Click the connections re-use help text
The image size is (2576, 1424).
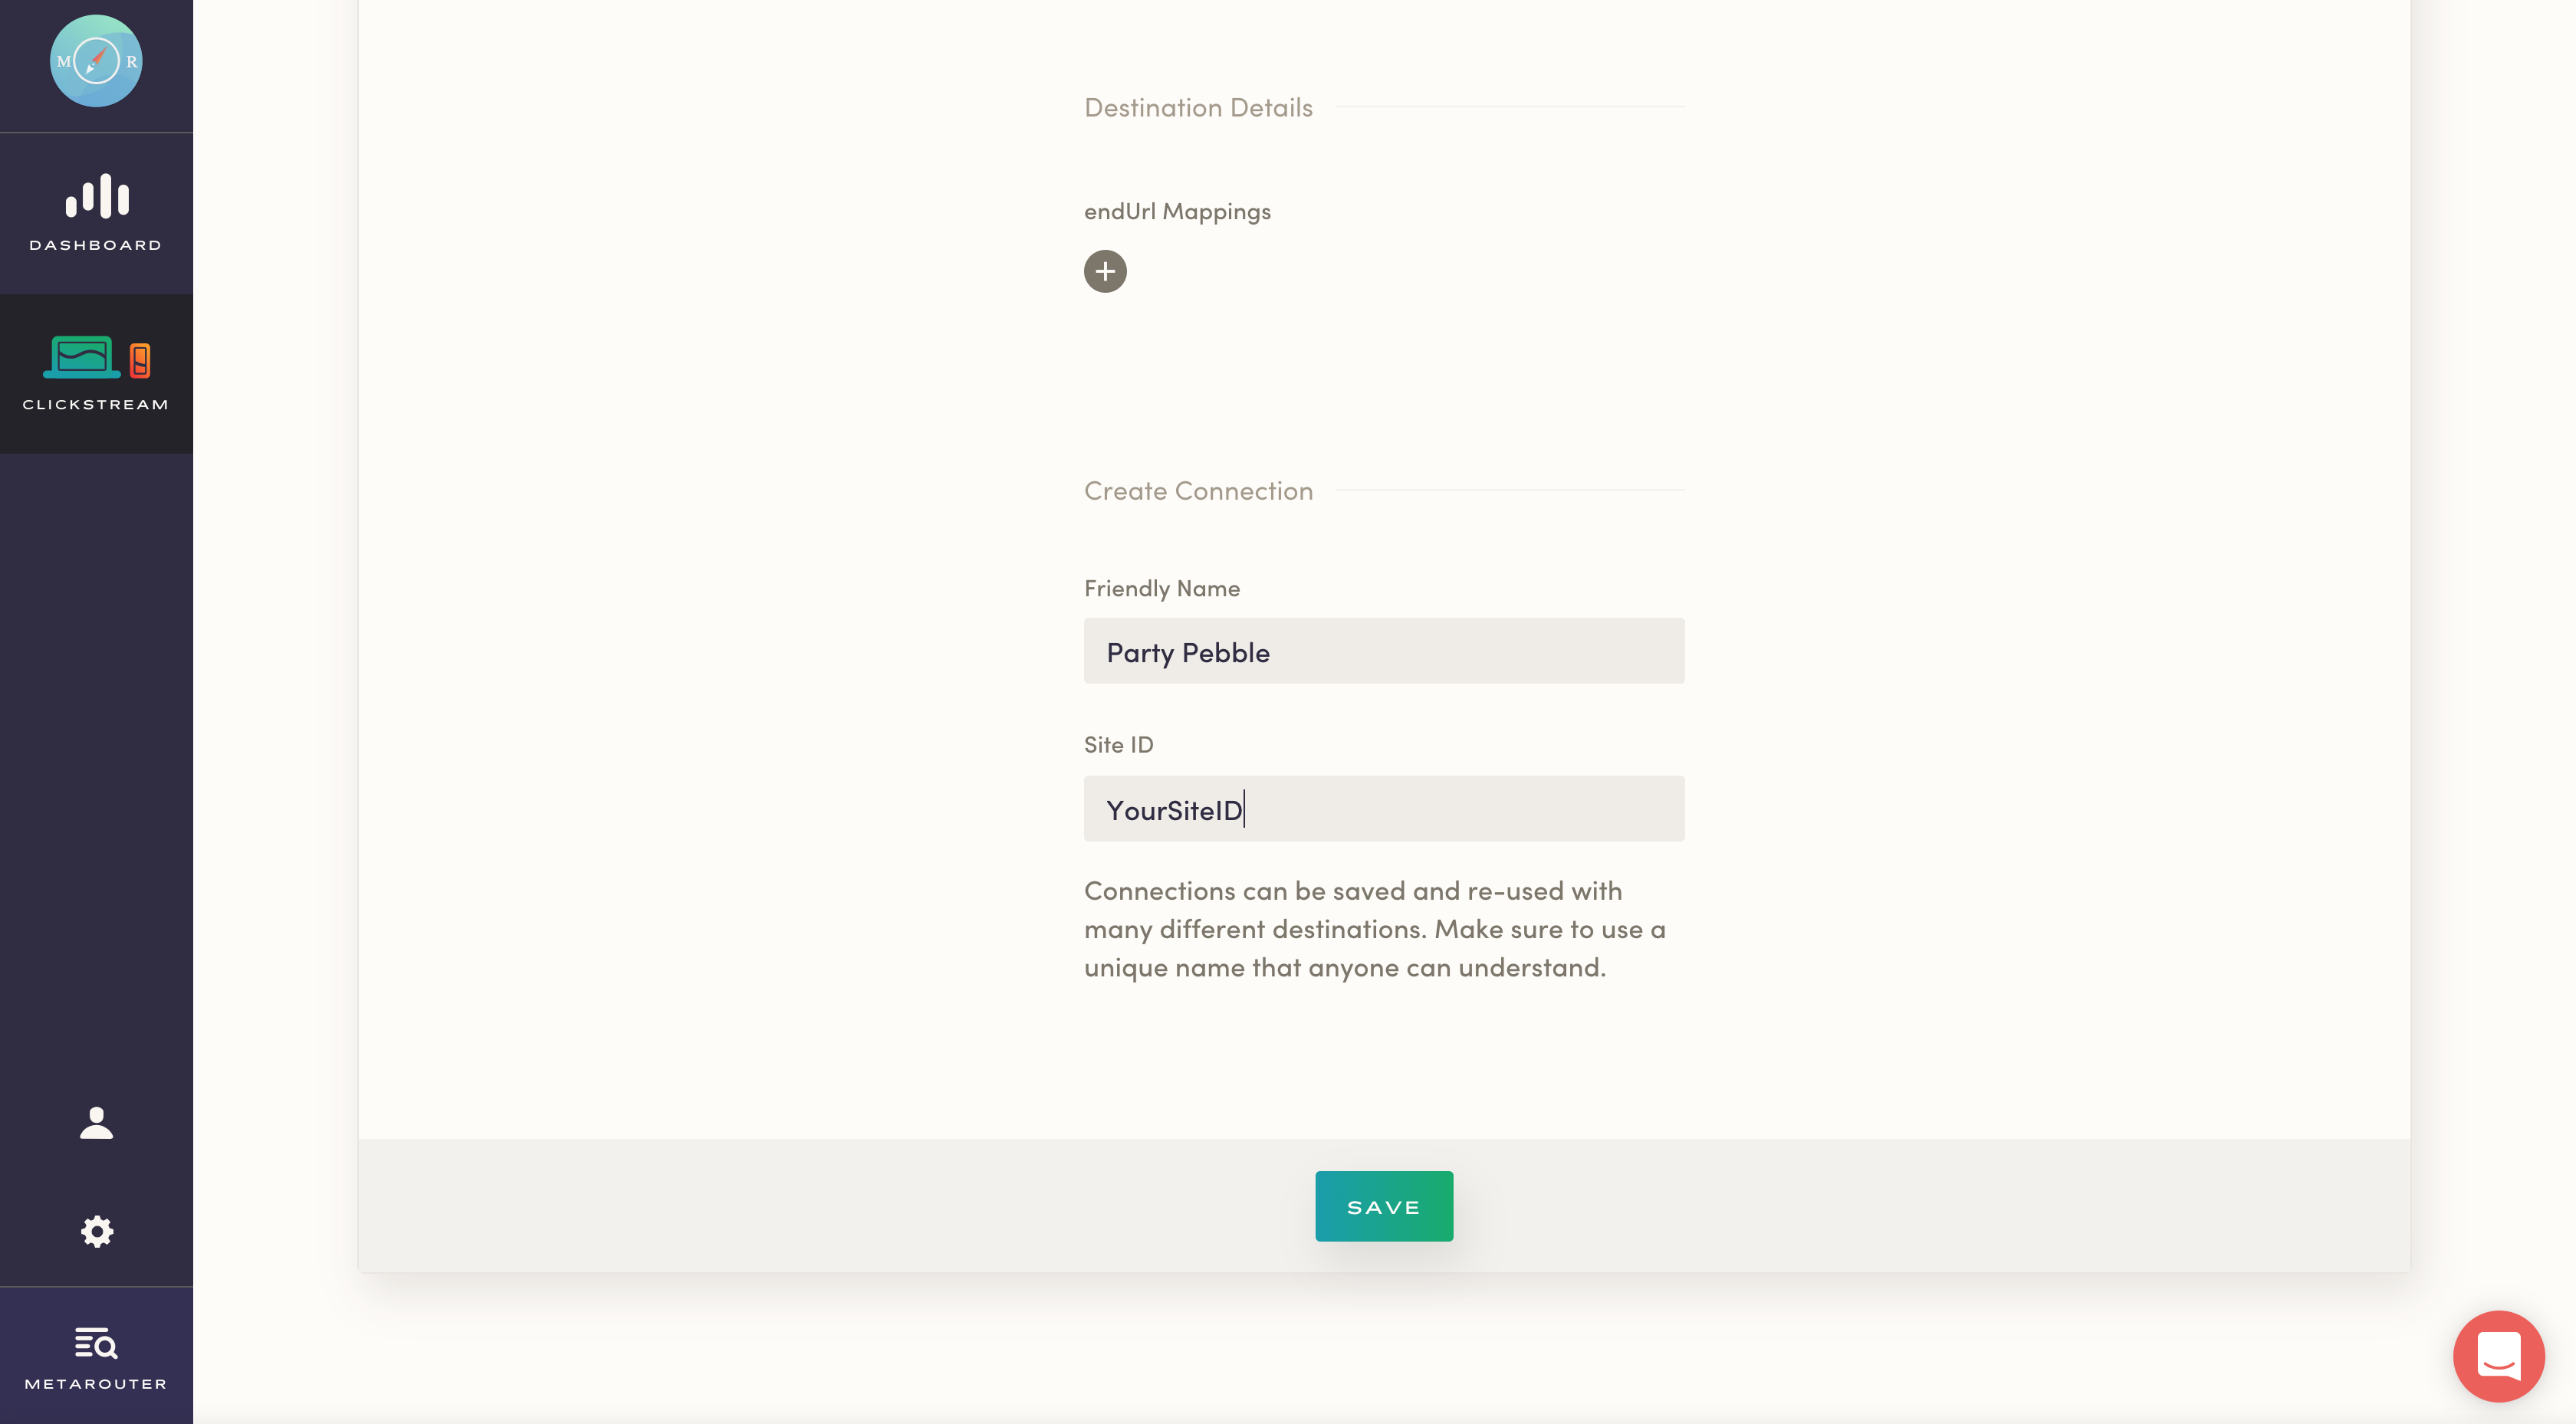coord(1375,928)
